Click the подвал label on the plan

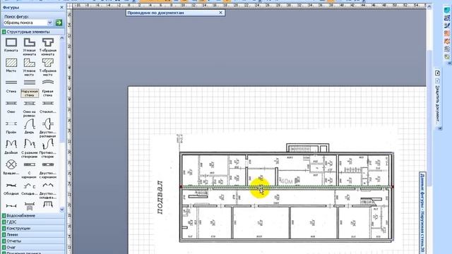tap(160, 198)
